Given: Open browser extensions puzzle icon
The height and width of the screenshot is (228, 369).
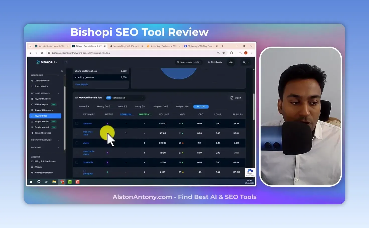Looking at the screenshot, I should point(232,53).
